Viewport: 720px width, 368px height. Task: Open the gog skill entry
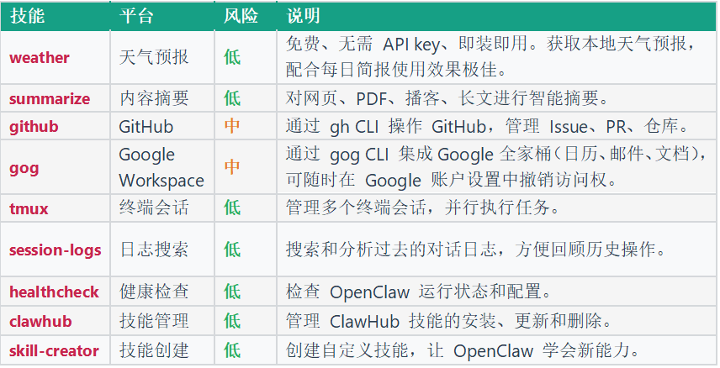tap(24, 168)
